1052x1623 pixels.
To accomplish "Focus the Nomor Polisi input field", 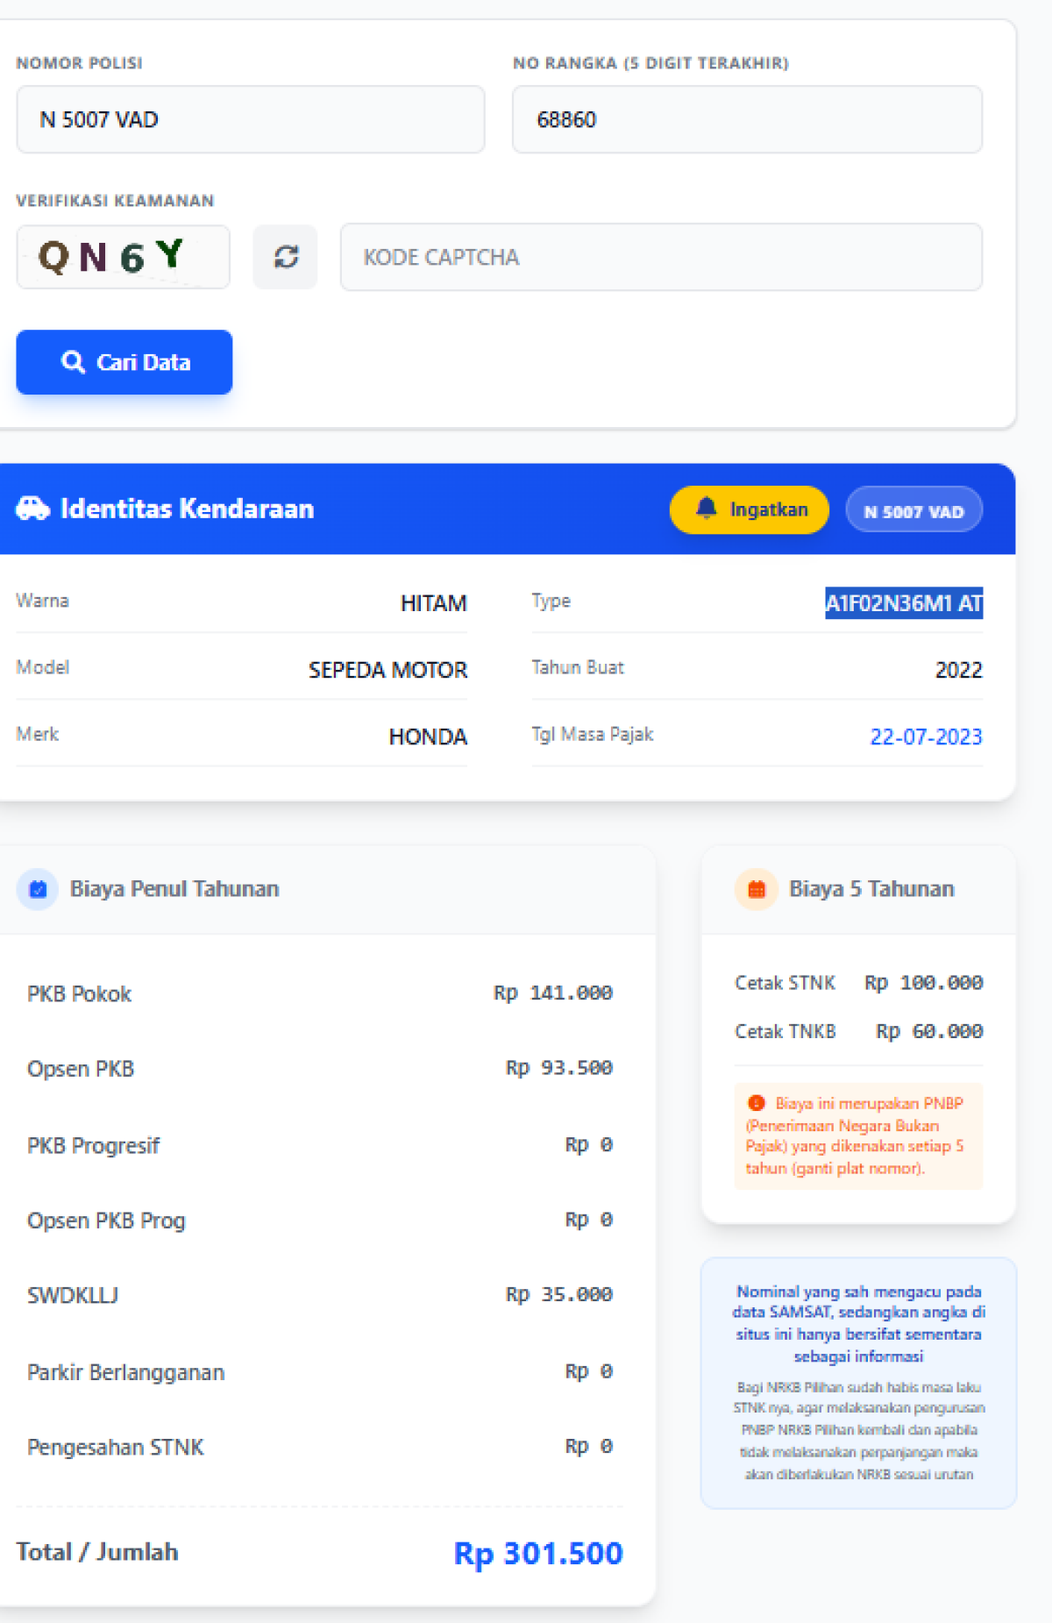I will [x=250, y=119].
